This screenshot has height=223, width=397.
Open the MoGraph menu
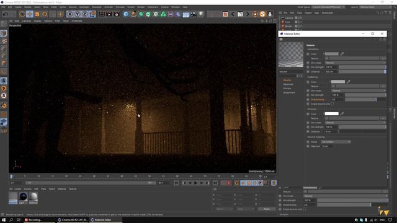(x=84, y=7)
